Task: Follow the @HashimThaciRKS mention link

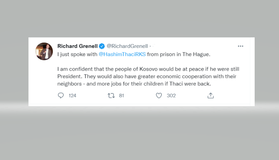Action: 122,54
